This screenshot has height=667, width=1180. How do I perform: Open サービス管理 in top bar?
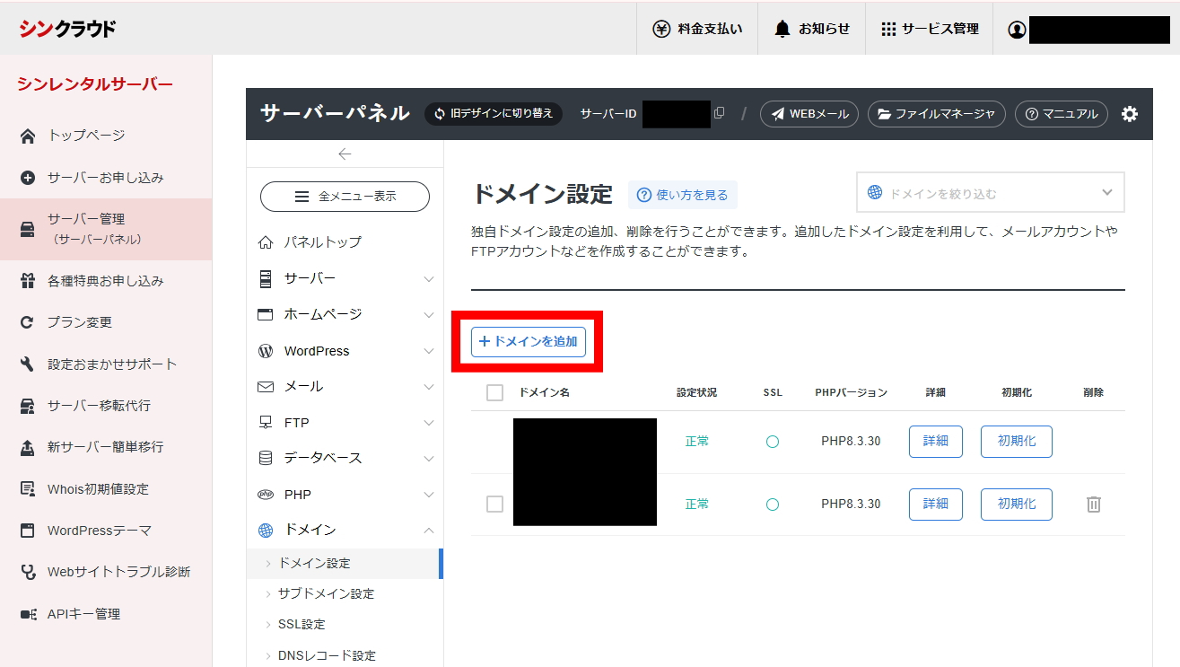[x=930, y=29]
